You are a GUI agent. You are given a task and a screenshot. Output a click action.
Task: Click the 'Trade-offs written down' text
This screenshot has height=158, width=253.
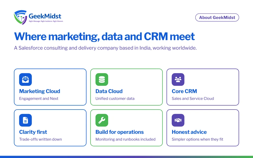[x=41, y=139]
